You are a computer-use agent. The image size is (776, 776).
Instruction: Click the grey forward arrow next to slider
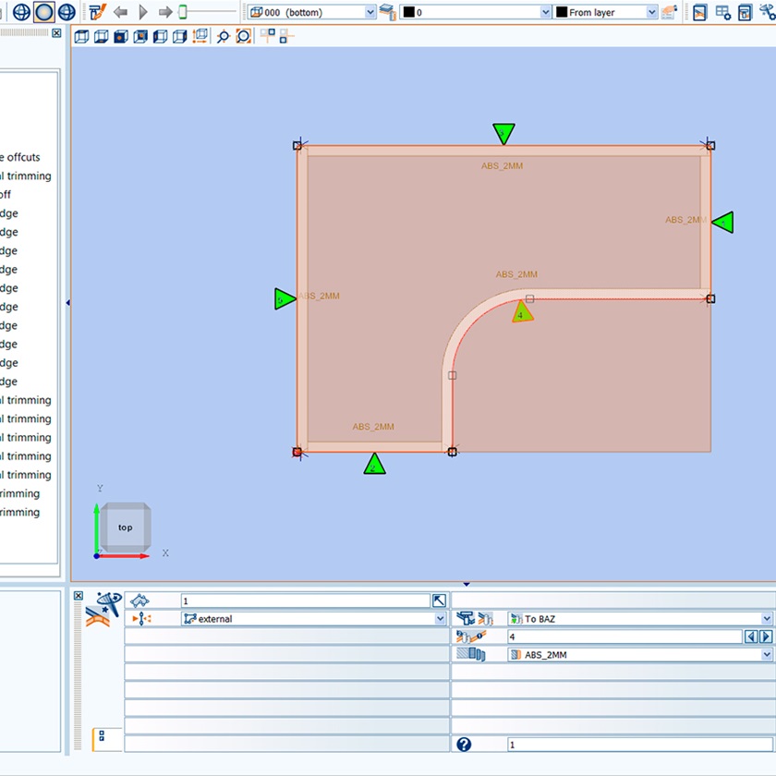(x=165, y=12)
